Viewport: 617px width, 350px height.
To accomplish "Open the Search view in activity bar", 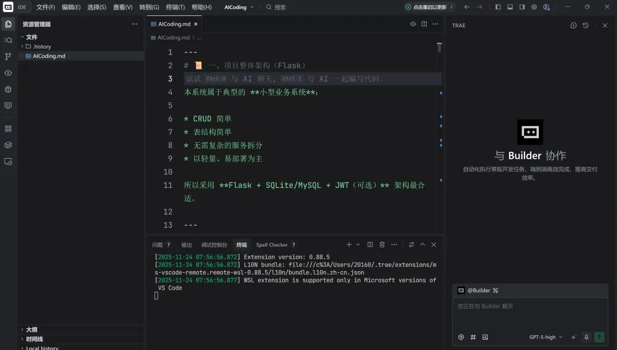I will [8, 40].
